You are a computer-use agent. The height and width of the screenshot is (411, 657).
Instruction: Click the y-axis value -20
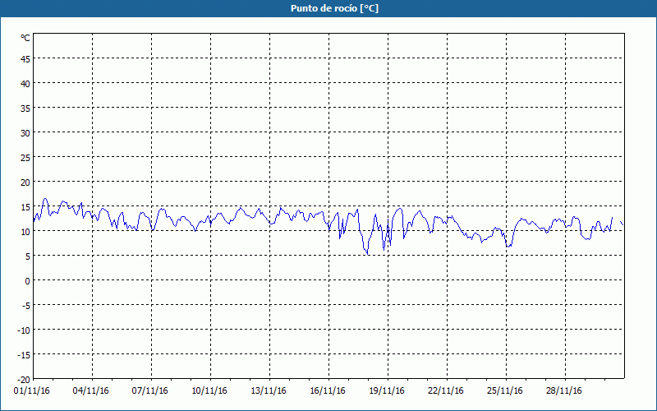tap(24, 380)
